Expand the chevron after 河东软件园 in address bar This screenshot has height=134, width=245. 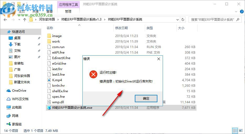pyautogui.click(x=58, y=19)
